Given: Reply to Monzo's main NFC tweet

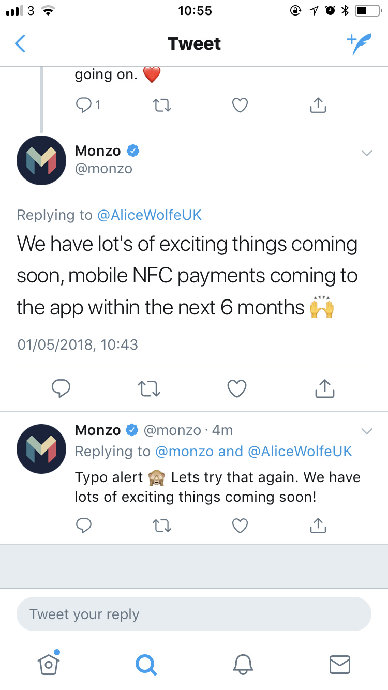Looking at the screenshot, I should coord(61,388).
